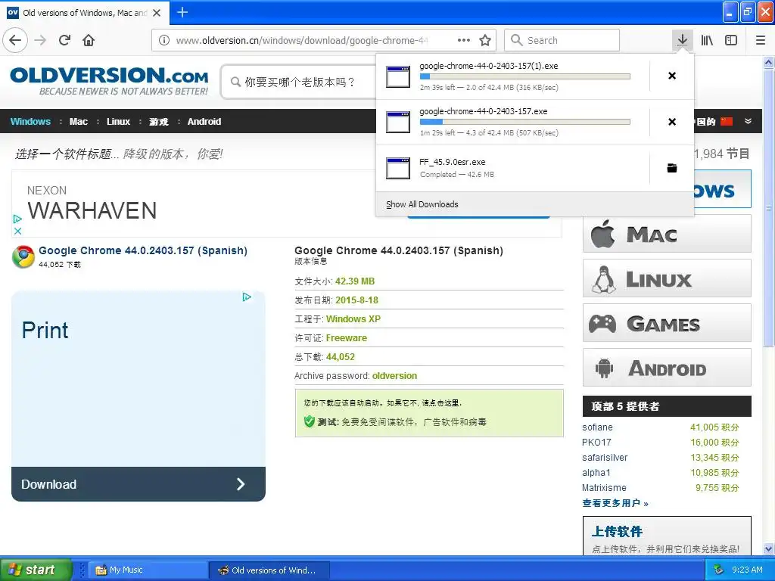
Task: Reload the current page
Action: point(65,40)
